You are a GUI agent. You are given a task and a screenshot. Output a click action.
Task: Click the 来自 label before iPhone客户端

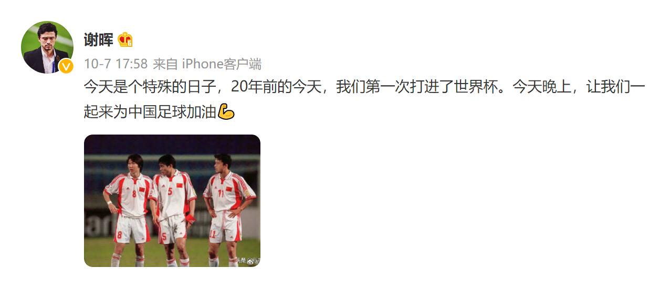(165, 64)
